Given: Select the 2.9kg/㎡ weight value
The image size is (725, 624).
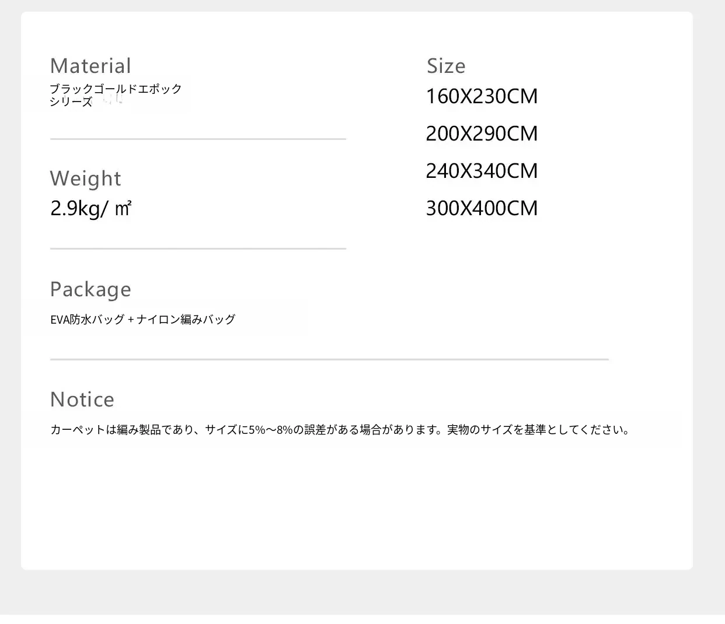Looking at the screenshot, I should coord(90,208).
